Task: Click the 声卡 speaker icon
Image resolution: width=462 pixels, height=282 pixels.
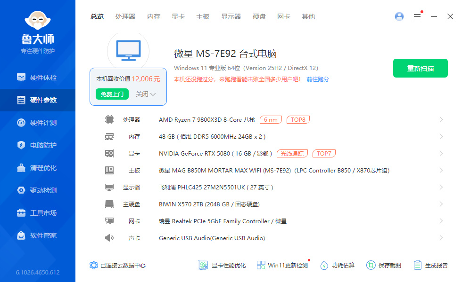Action: (x=109, y=238)
